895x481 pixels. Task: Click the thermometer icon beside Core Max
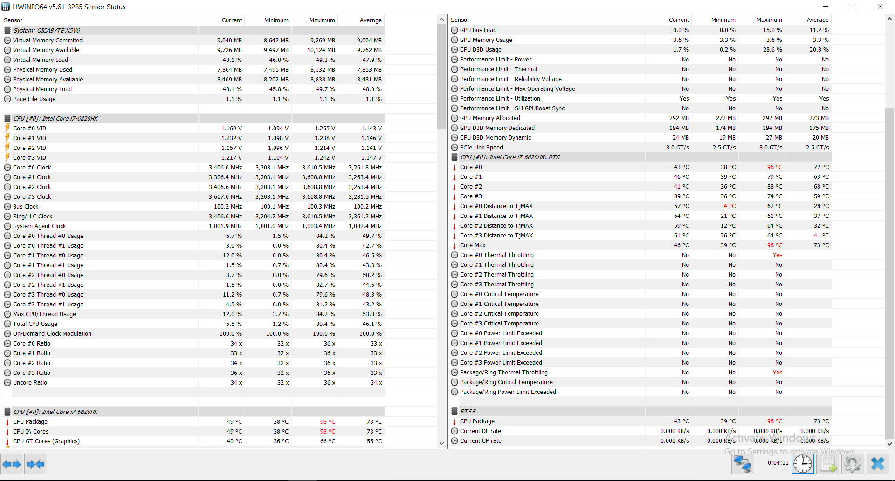(454, 245)
